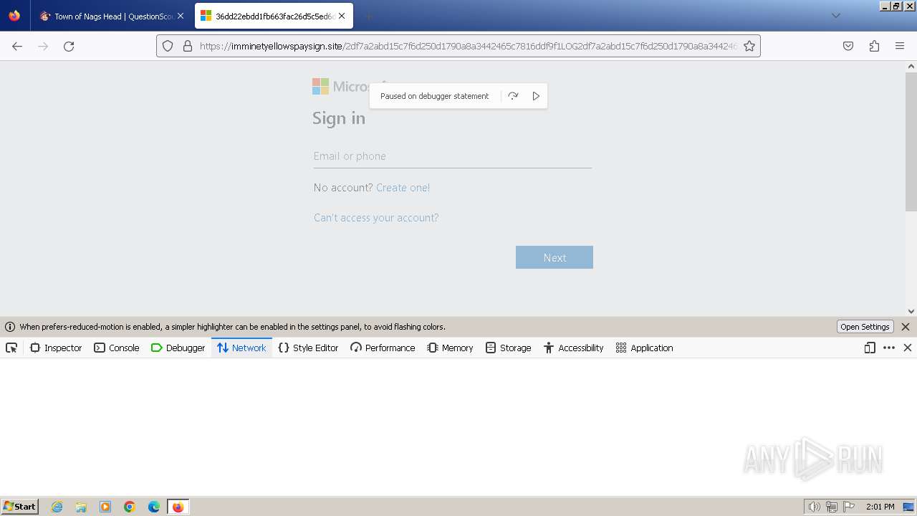The height and width of the screenshot is (516, 917).
Task: Toggle Responsive Design Mode icon
Action: (x=870, y=348)
